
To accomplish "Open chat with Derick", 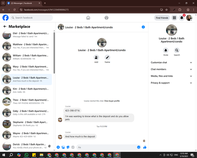I will click(x=27, y=146).
